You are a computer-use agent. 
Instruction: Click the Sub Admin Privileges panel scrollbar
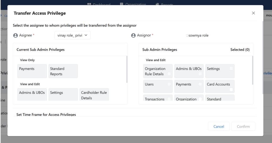coord(252,70)
